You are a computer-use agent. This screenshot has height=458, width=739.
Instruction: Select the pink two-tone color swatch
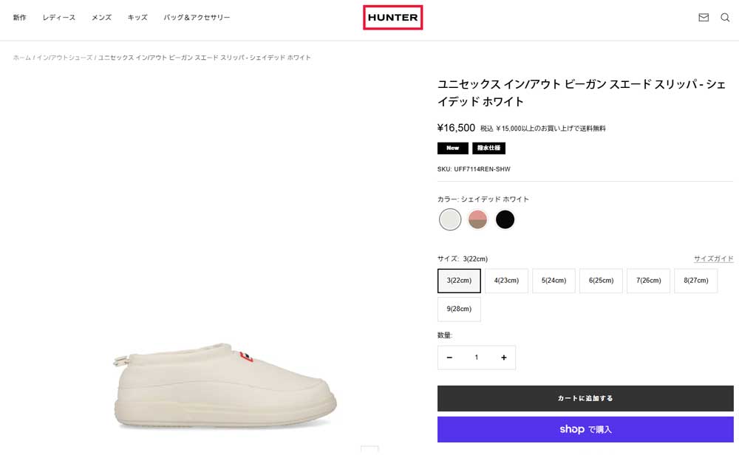pyautogui.click(x=477, y=219)
